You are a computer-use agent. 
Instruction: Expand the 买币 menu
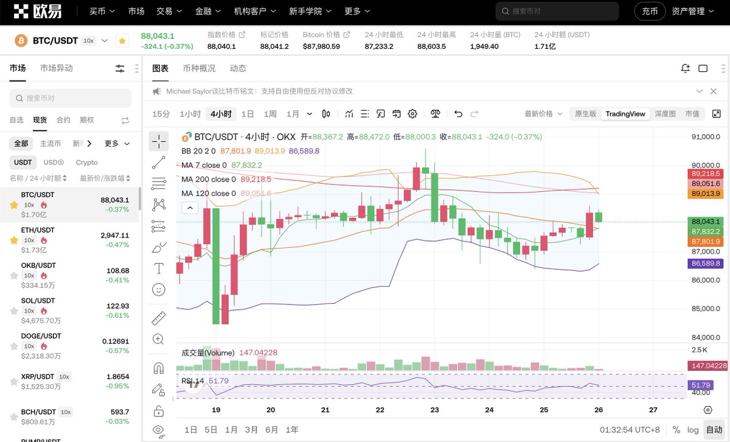click(x=101, y=11)
